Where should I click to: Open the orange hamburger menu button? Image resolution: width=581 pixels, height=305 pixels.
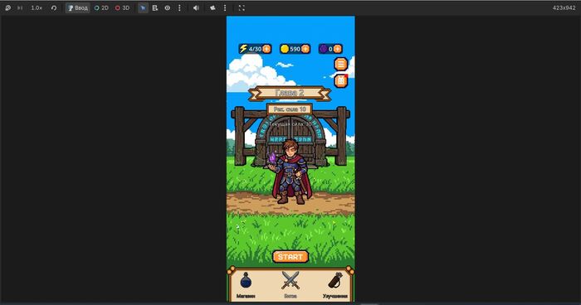[340, 64]
